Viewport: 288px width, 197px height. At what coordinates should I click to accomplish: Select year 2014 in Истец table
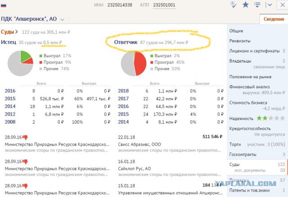10,106
